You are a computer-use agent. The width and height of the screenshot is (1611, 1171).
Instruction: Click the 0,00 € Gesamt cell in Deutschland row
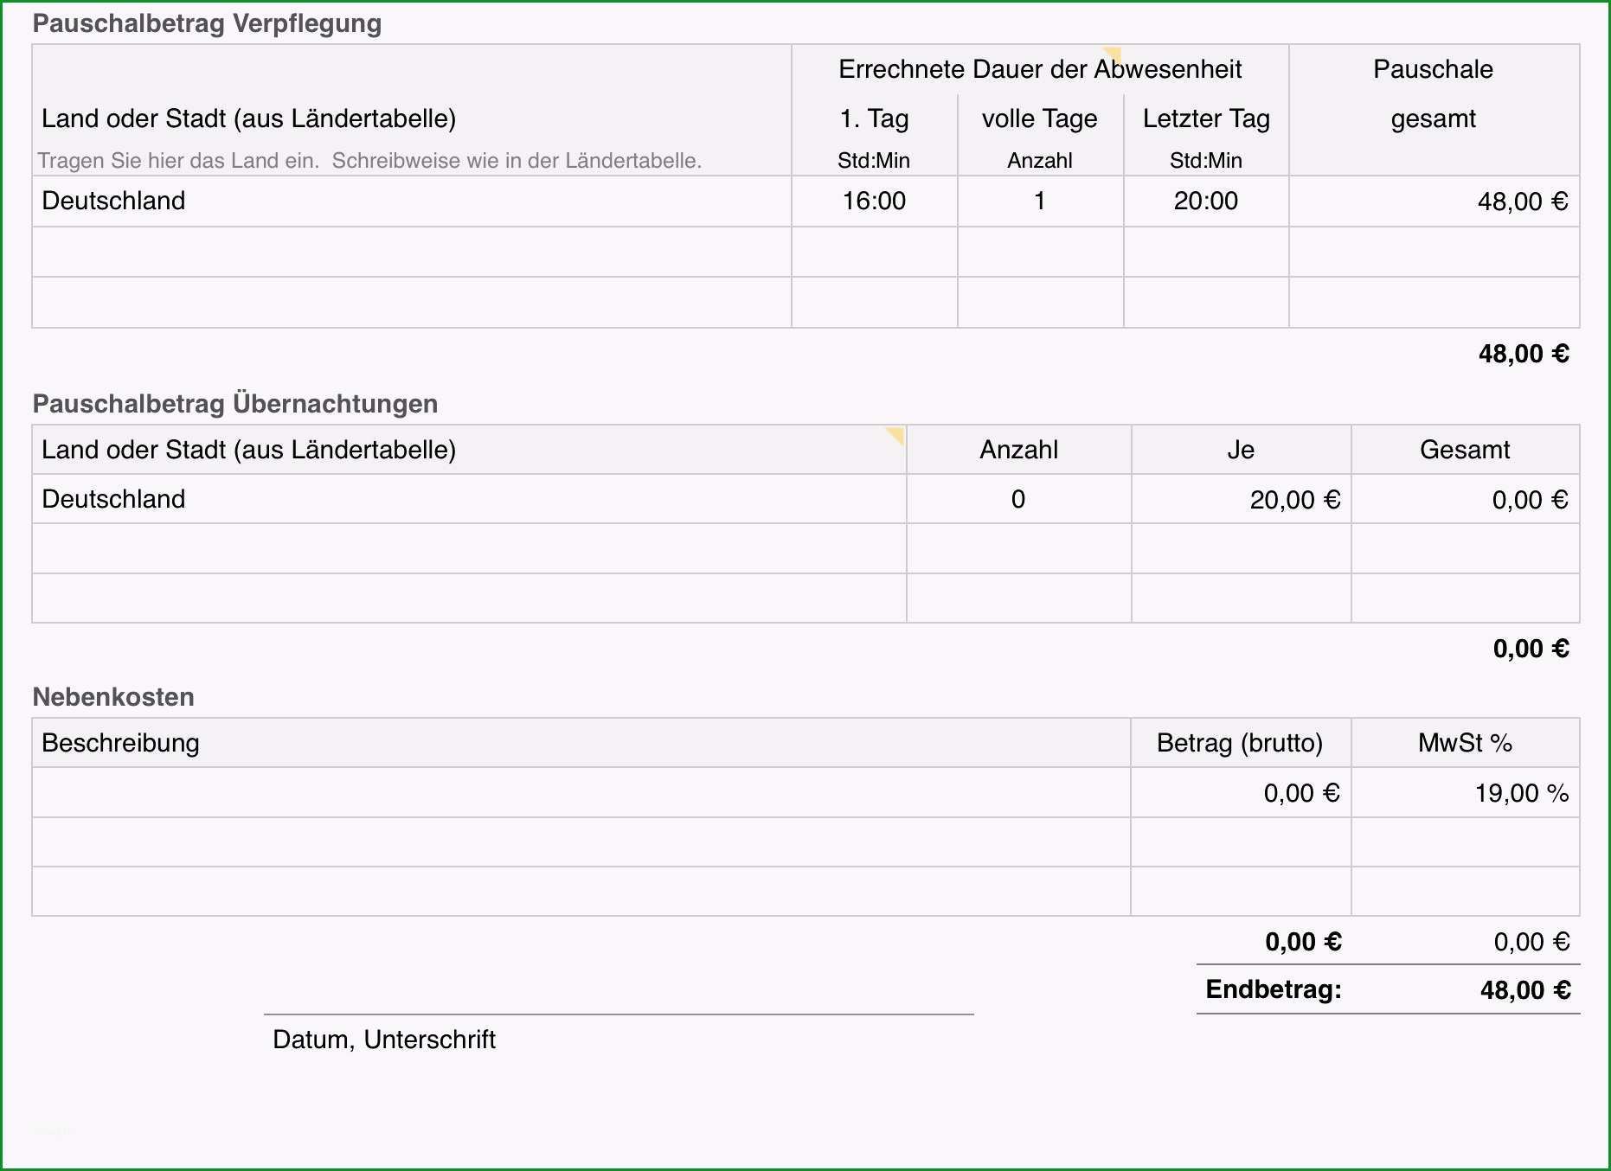click(x=1465, y=499)
